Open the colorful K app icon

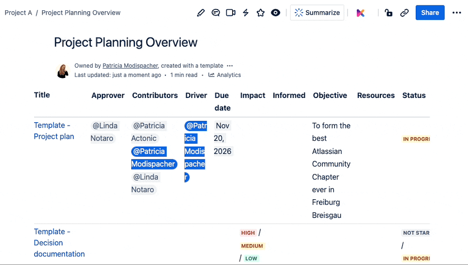coord(361,13)
